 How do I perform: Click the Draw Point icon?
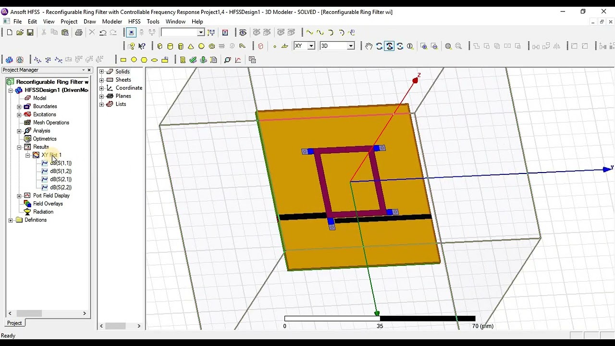275,46
